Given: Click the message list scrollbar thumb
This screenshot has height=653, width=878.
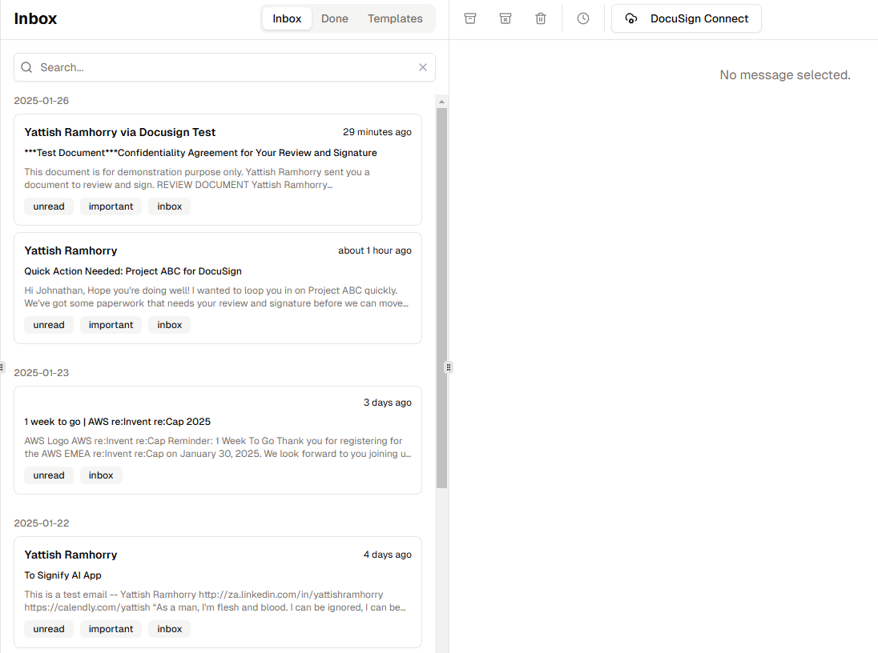Looking at the screenshot, I should pos(441,298).
